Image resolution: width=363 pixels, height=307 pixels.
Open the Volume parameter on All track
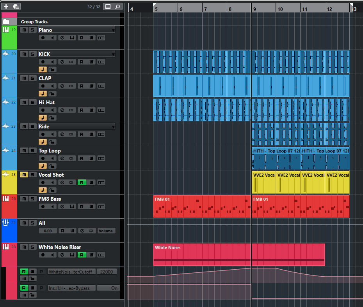pyautogui.click(x=106, y=231)
